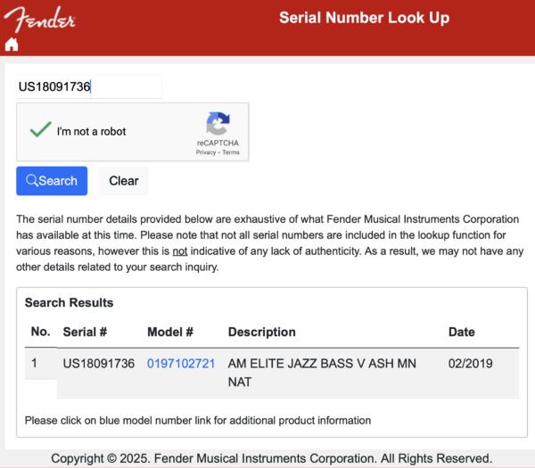This screenshot has height=468, width=535.
Task: Toggle the I'm not a robot checkmark
Action: click(41, 129)
